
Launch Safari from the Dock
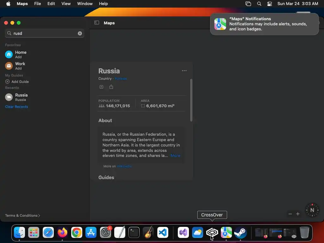pyautogui.click(x=48, y=233)
